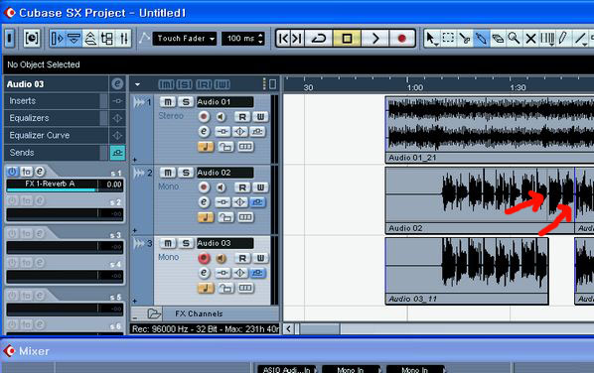Open the Mixer from the toolbar

[x=123, y=39]
